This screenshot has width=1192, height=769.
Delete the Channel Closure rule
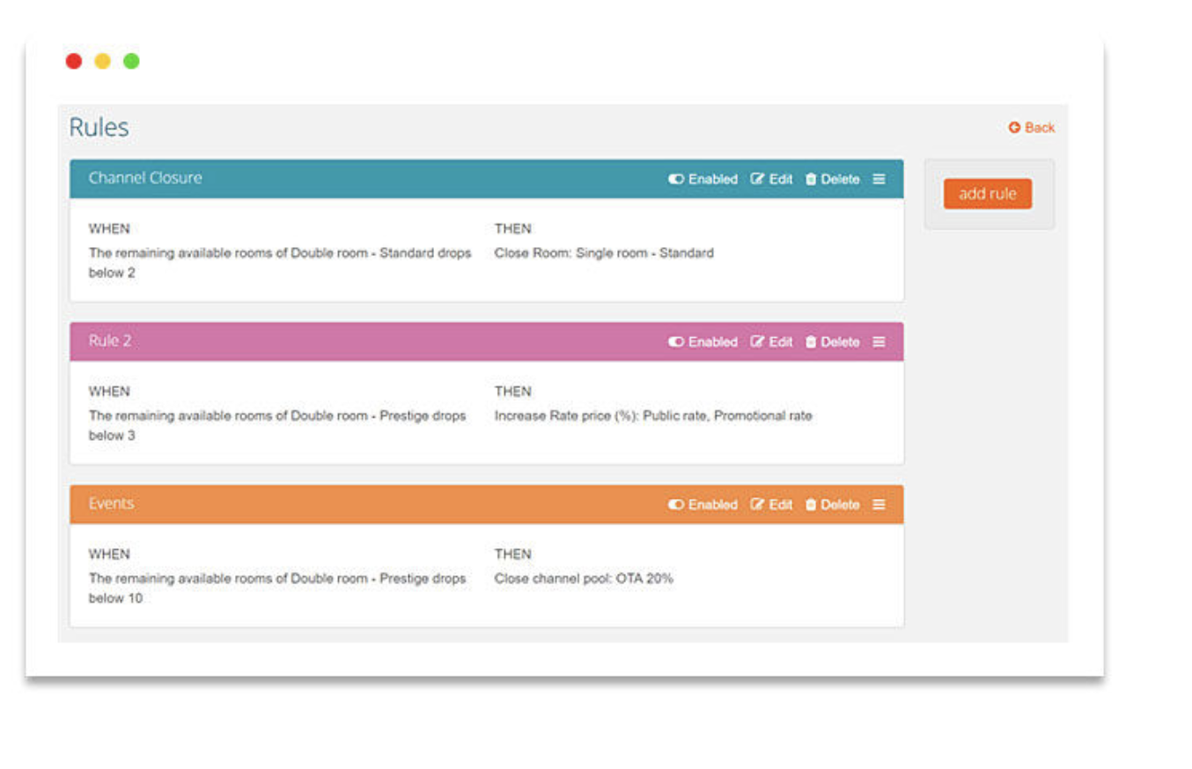833,179
